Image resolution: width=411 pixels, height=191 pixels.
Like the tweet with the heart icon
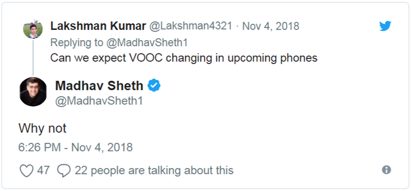[x=27, y=170]
